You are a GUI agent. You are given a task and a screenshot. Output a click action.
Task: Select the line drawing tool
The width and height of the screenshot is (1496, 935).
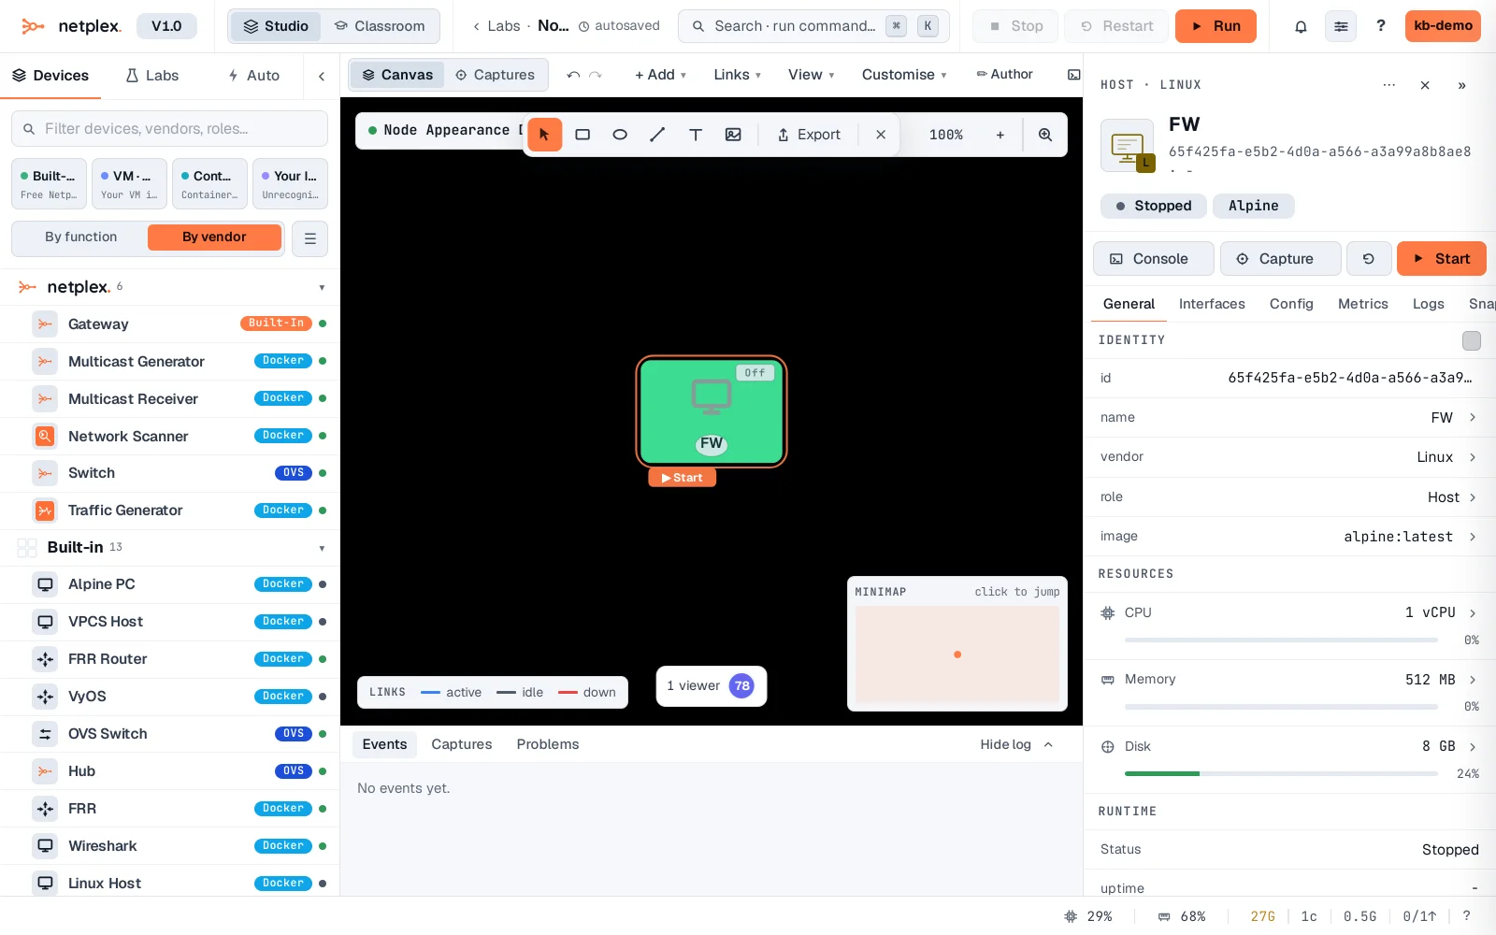[x=657, y=135]
